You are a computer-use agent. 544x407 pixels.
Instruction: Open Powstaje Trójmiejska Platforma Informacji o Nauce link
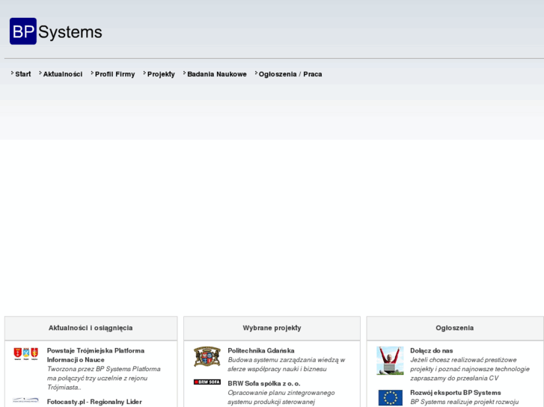click(x=96, y=355)
